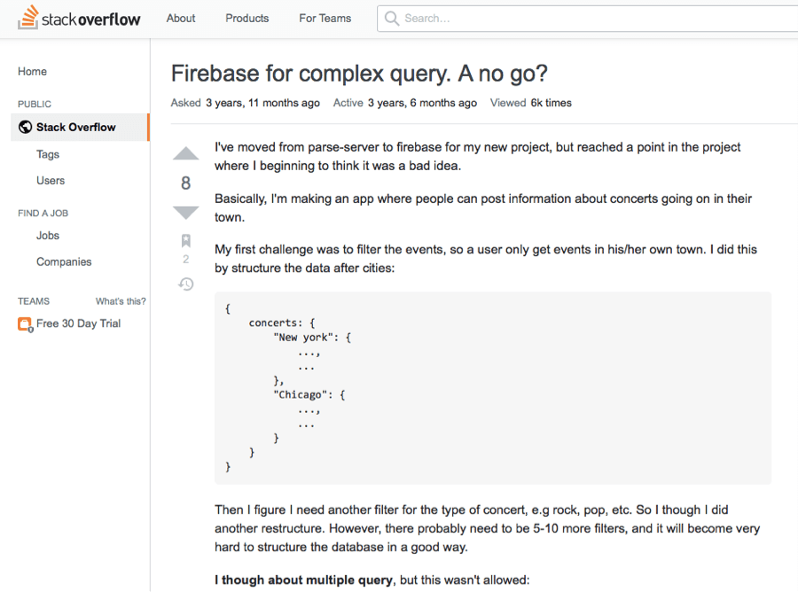Select Stack Overflow in the sidebar

tap(81, 127)
